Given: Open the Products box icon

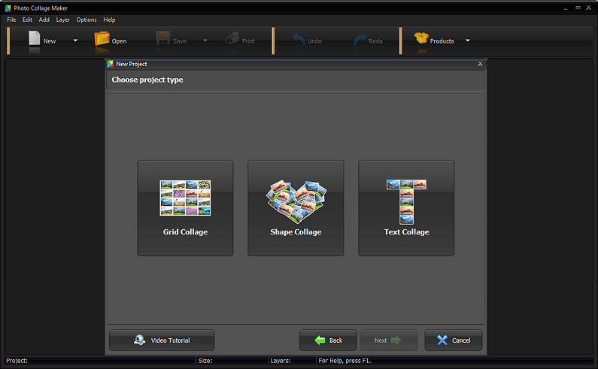Looking at the screenshot, I should pos(421,38).
